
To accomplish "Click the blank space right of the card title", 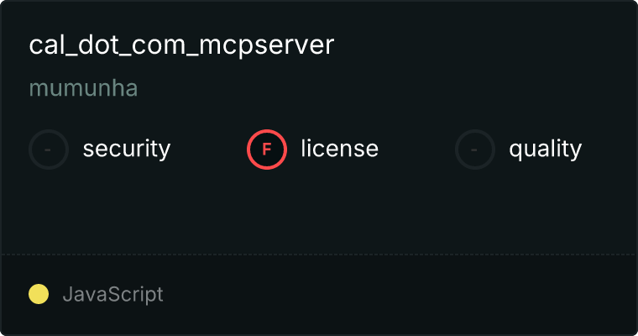I will [x=484, y=45].
